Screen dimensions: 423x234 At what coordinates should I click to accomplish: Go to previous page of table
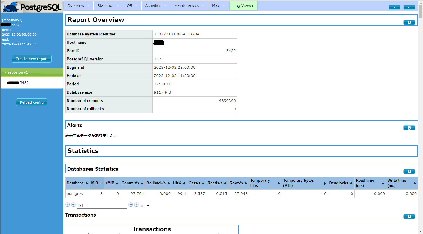pos(73,205)
